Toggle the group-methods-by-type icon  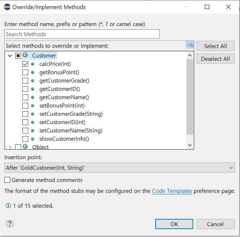[190, 45]
